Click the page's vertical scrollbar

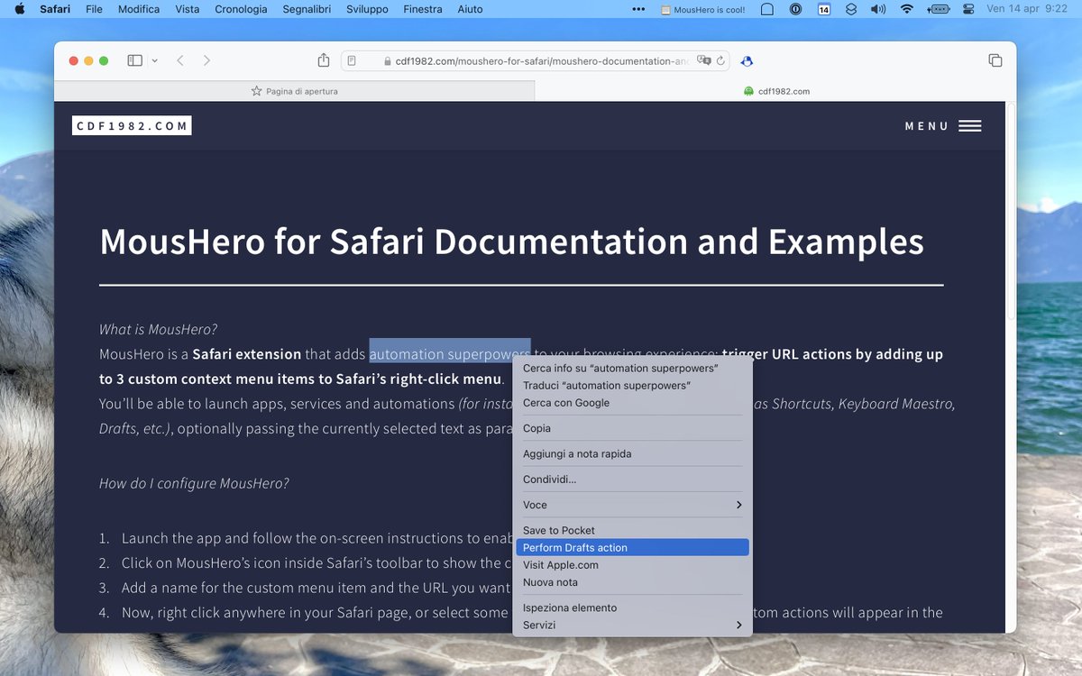1011,212
